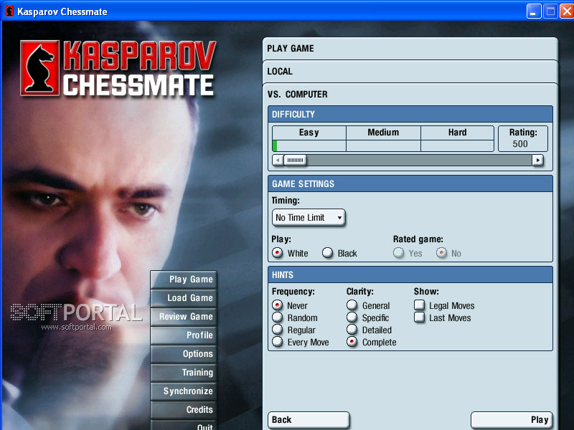Click the Kasparov Chessmate knight logo
574x430 pixels.
39,68
